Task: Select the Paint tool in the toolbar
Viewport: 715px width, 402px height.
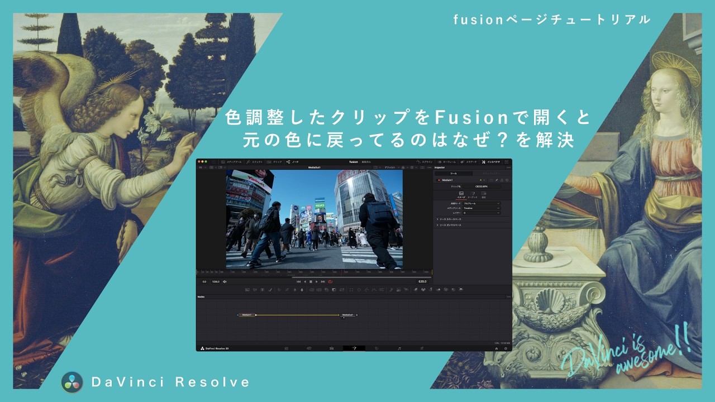Action: (270, 289)
